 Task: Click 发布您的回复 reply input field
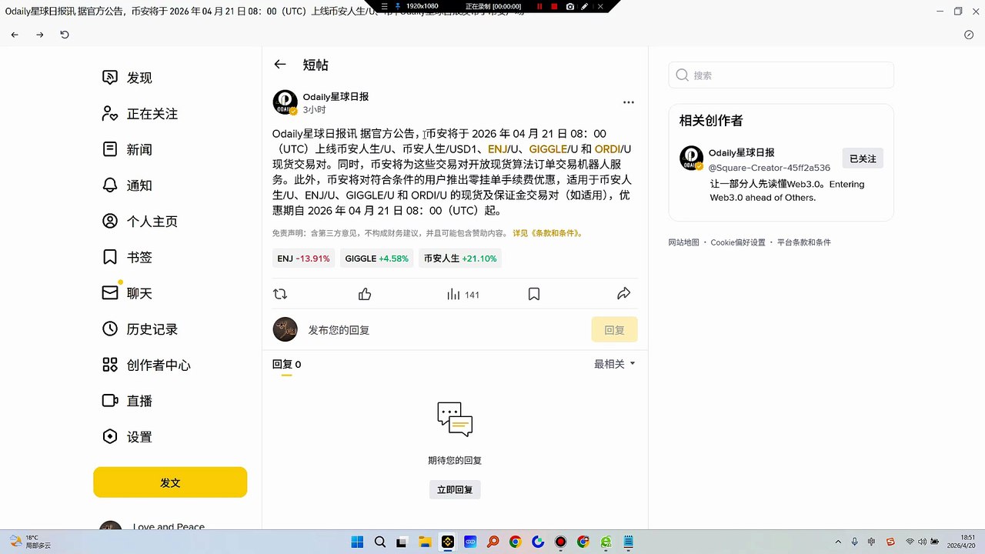446,330
